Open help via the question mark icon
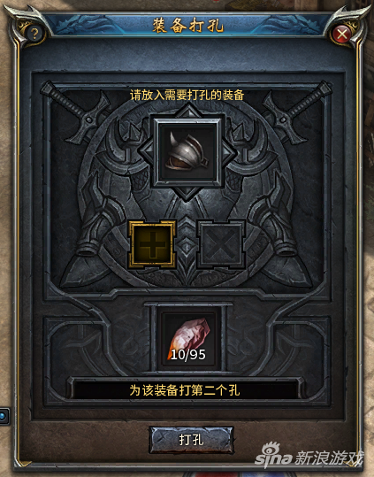The height and width of the screenshot is (477, 374). click(34, 34)
